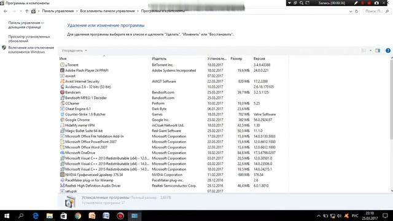Click the Avidemux 2.6 icon

click(x=62, y=87)
